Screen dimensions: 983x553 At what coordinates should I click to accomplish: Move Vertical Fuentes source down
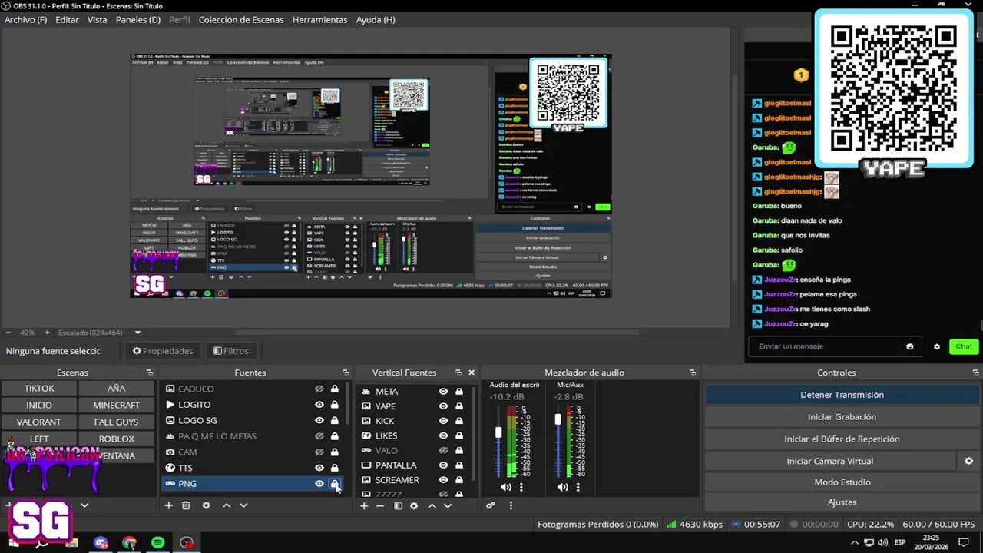pyautogui.click(x=448, y=506)
